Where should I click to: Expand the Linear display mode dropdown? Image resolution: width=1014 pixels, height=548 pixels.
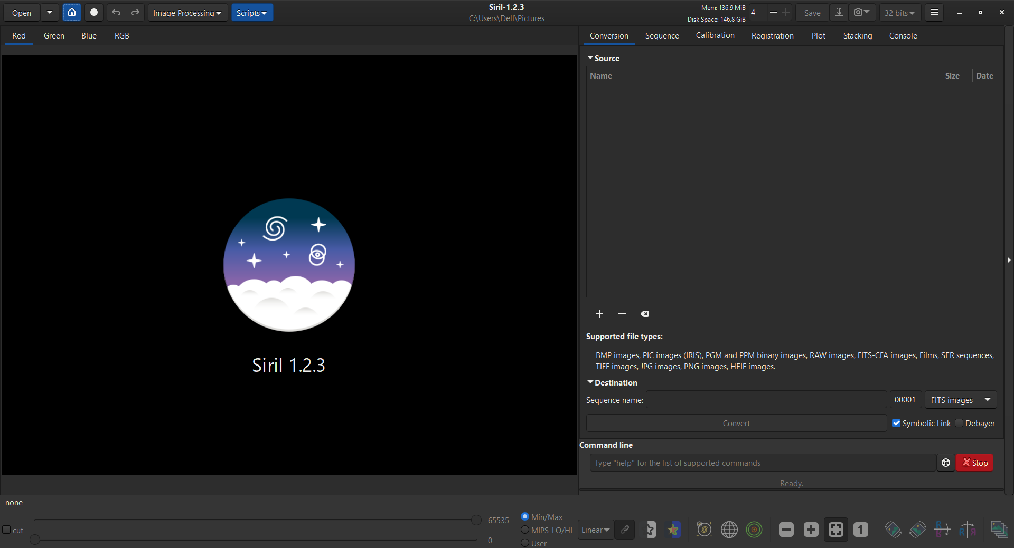pyautogui.click(x=595, y=530)
